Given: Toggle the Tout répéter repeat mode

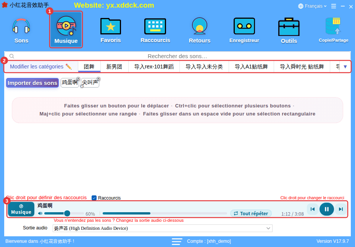Looking at the screenshot, I should pyautogui.click(x=251, y=213).
